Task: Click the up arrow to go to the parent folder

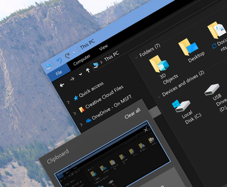Action: 88,71
